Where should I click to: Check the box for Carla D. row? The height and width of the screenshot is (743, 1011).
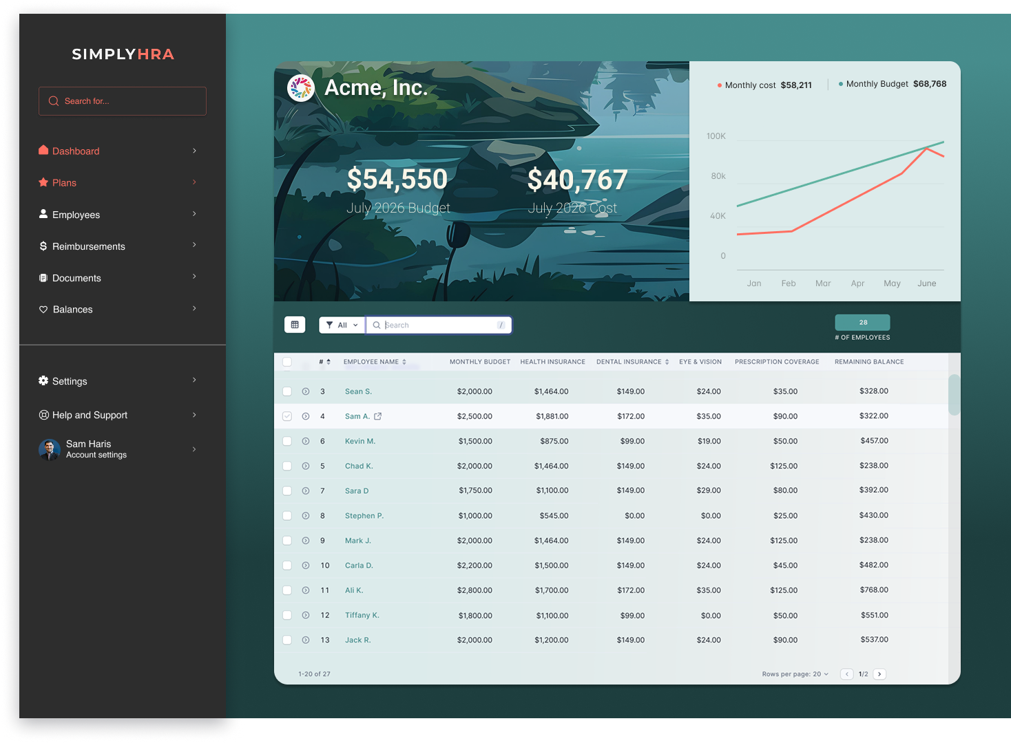pos(287,566)
